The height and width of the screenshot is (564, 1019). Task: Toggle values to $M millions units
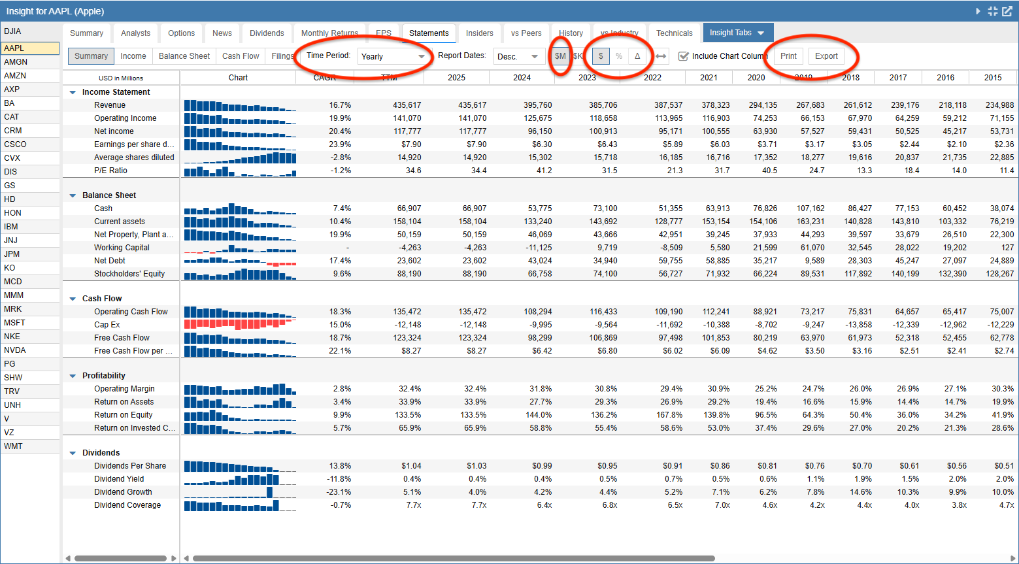[560, 56]
